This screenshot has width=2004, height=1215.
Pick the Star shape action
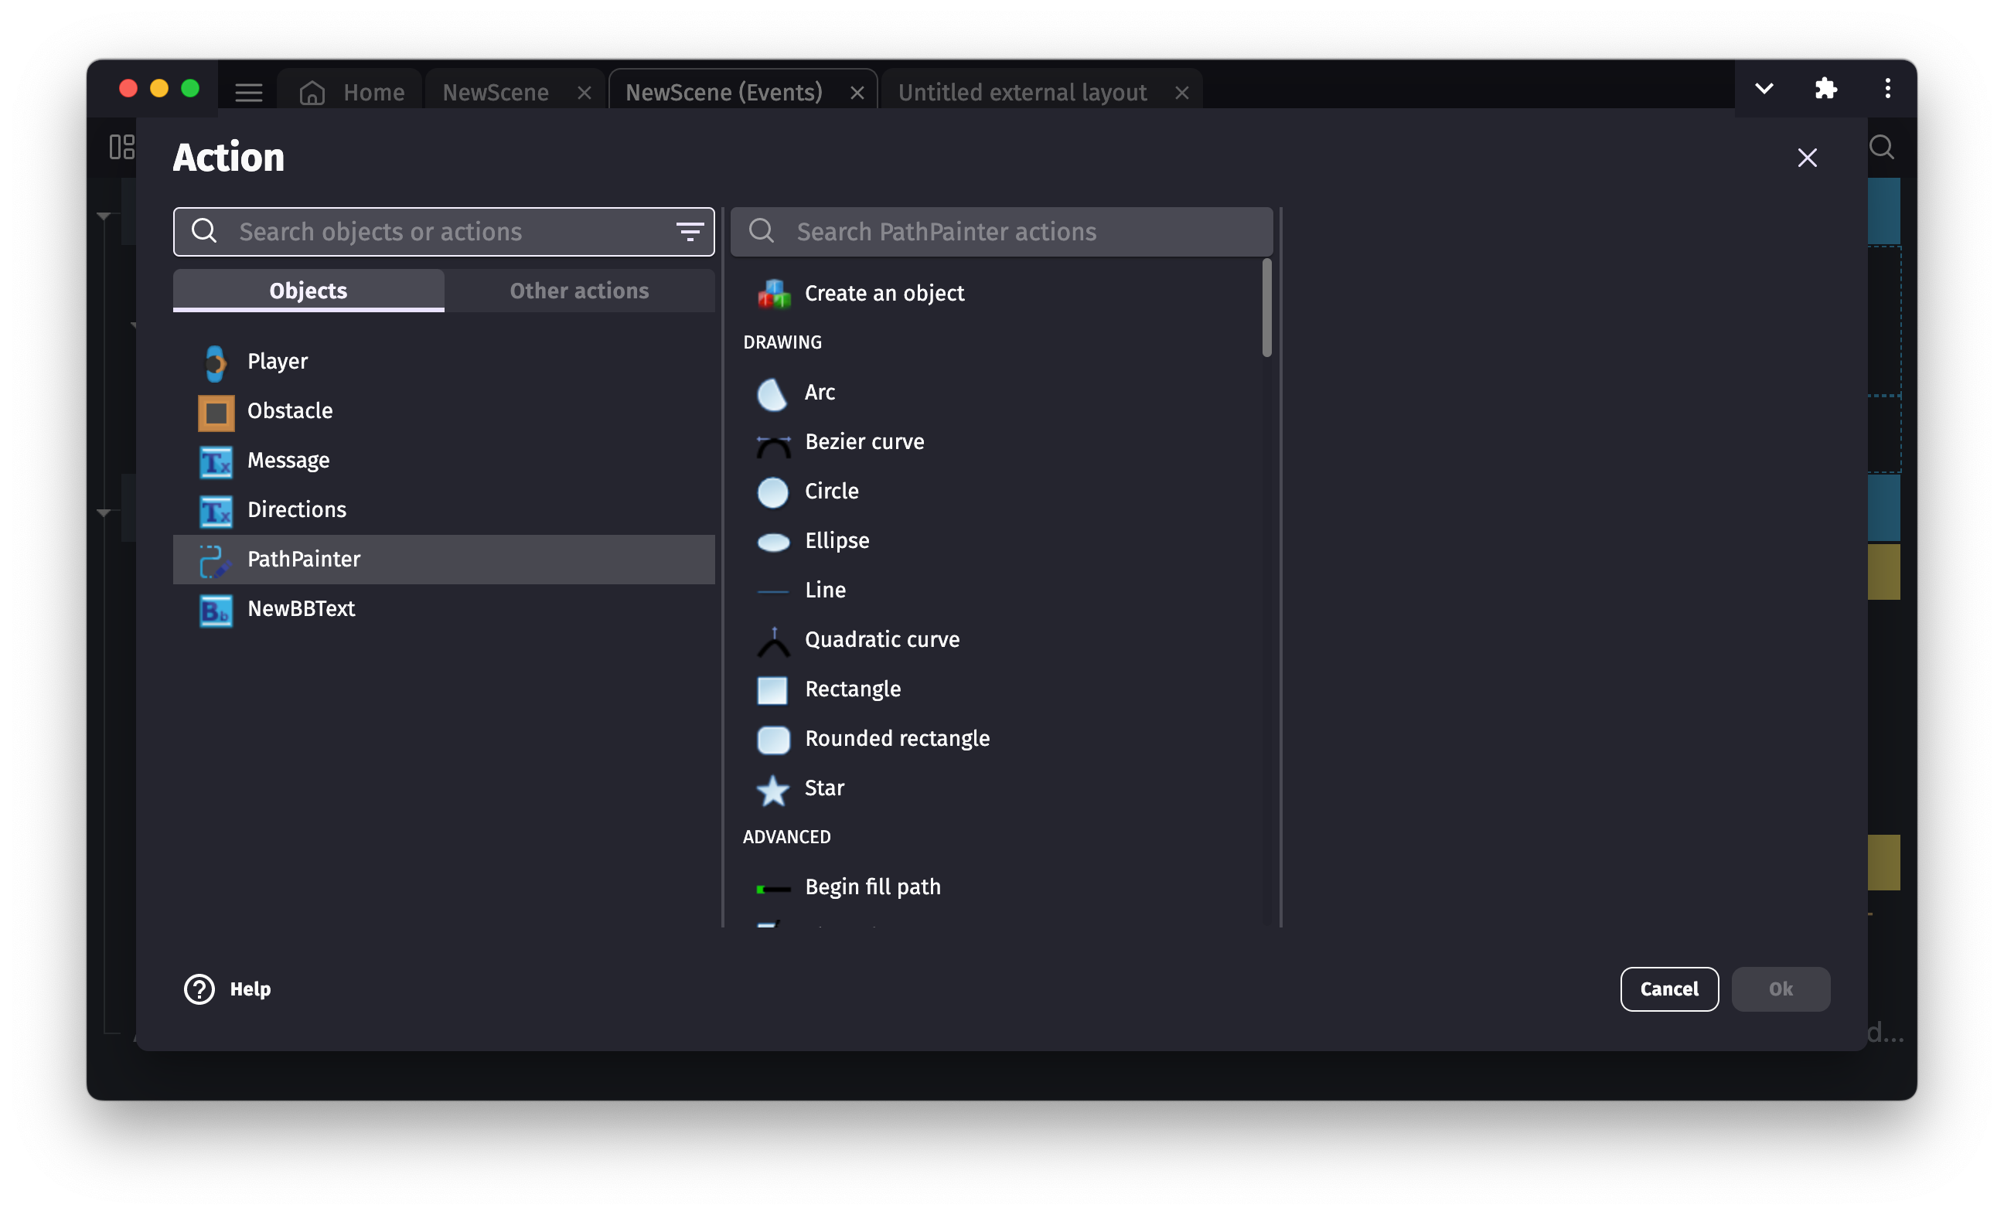click(823, 788)
